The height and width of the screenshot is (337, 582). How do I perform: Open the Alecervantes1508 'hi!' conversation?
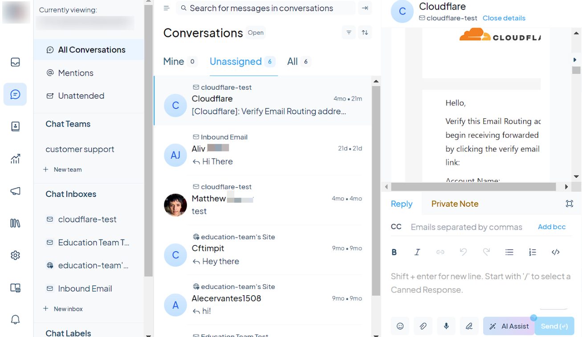click(263, 299)
